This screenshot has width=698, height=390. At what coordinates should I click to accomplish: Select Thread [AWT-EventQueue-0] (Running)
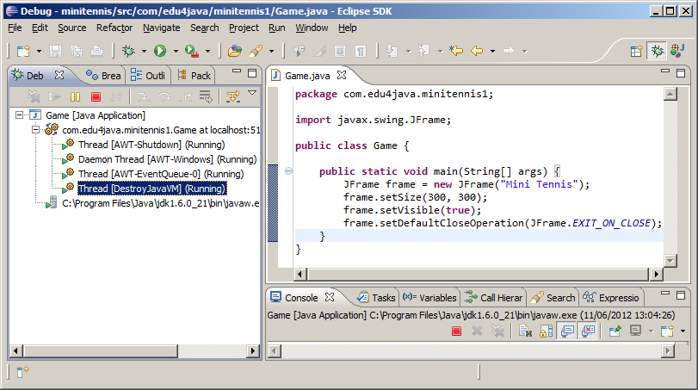(161, 174)
